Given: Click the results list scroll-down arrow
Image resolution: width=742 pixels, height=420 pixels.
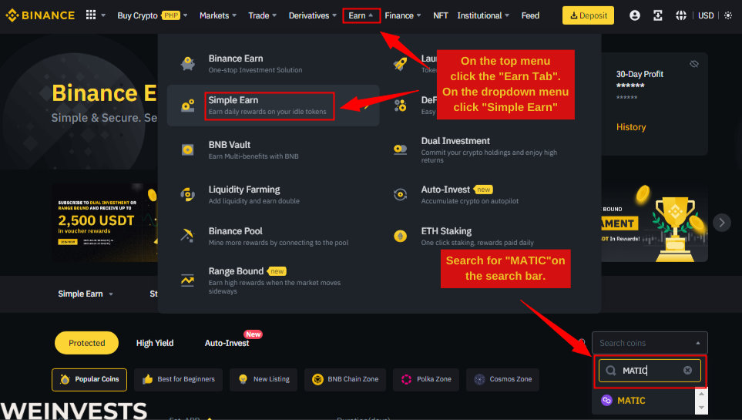Looking at the screenshot, I should click(x=701, y=407).
